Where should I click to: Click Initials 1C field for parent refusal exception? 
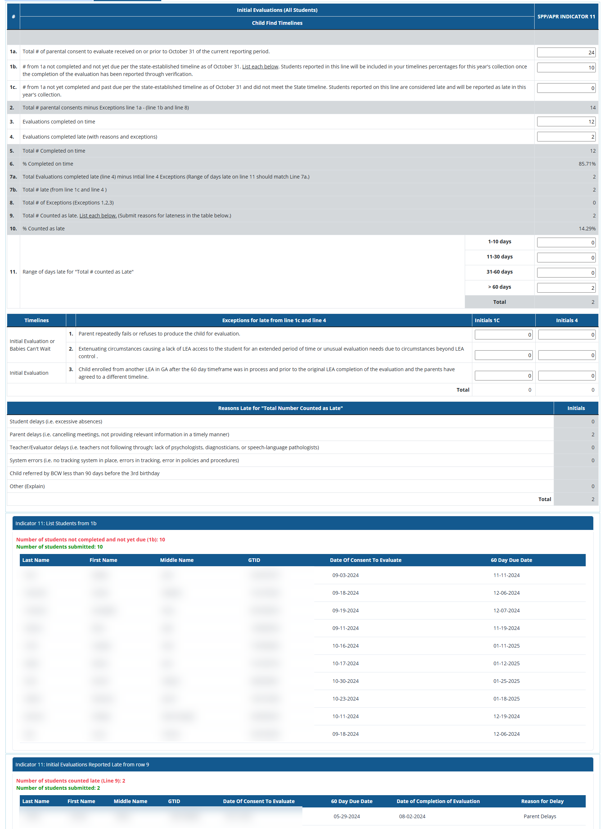503,335
